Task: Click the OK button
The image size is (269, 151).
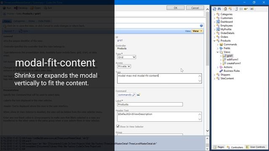Action: coord(176,8)
